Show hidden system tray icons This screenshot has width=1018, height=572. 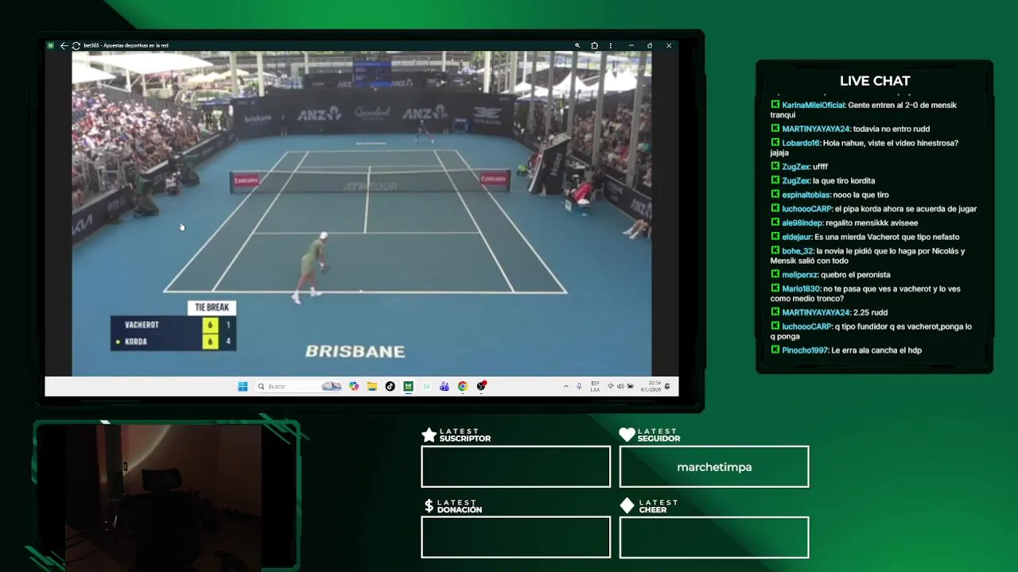coord(566,386)
